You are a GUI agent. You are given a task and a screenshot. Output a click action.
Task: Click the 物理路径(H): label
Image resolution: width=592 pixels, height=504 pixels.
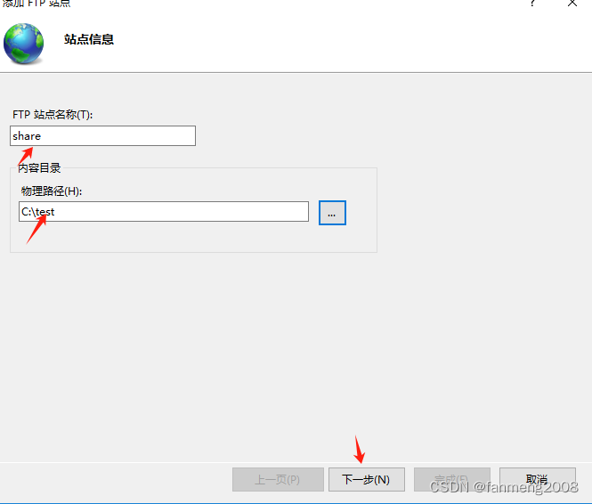tap(52, 191)
